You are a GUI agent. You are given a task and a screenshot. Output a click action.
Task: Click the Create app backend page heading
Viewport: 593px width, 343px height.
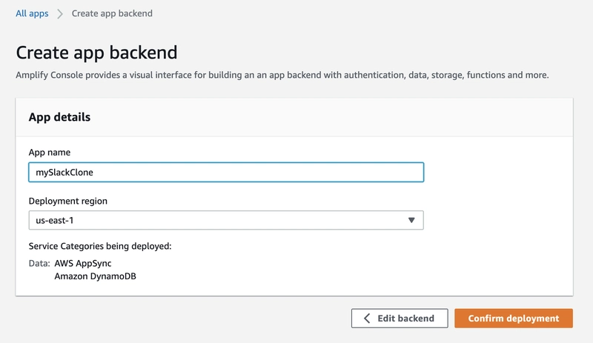point(96,53)
